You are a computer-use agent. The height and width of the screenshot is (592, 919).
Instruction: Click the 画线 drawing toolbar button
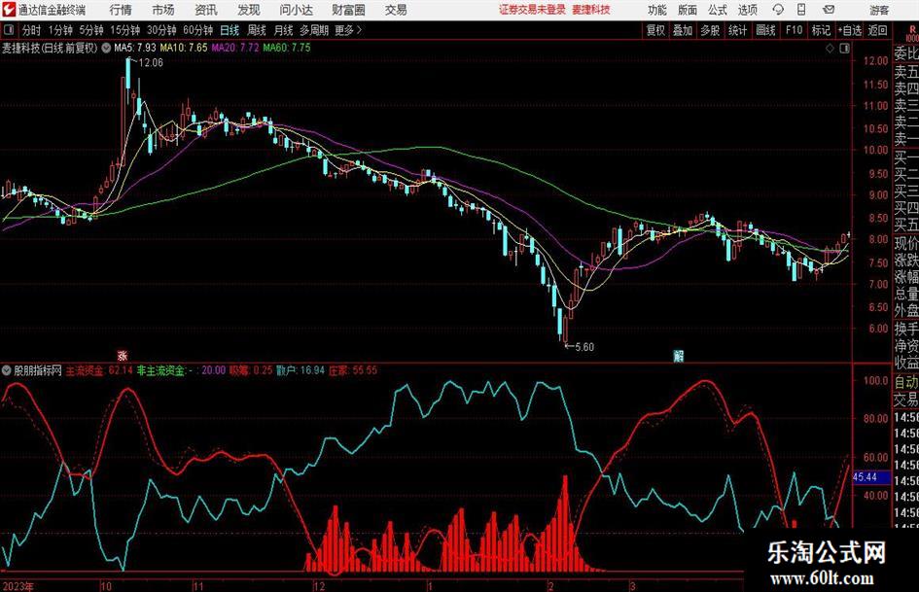pos(765,30)
